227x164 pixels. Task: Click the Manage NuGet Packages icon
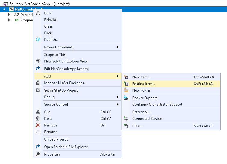[x=38, y=83]
